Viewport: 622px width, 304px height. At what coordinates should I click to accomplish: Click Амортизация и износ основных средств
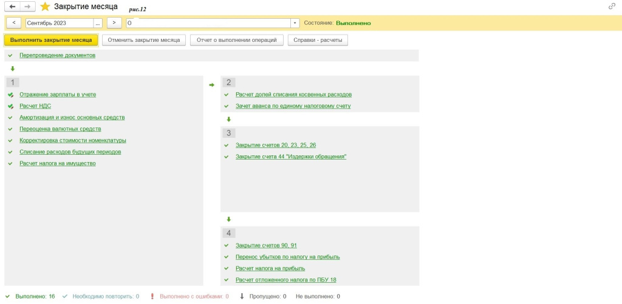[x=72, y=118]
